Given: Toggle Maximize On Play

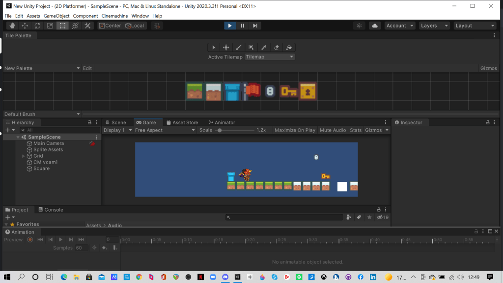Looking at the screenshot, I should coord(295,130).
